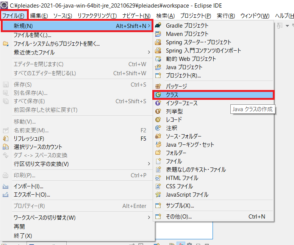Open the ウィンドウ(W) menu
This screenshot has height=245, width=294.
[x=255, y=16]
